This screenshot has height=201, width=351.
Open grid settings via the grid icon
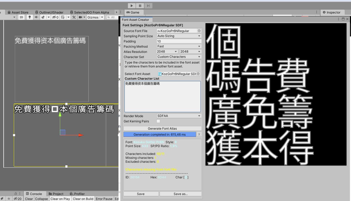tap(62, 17)
